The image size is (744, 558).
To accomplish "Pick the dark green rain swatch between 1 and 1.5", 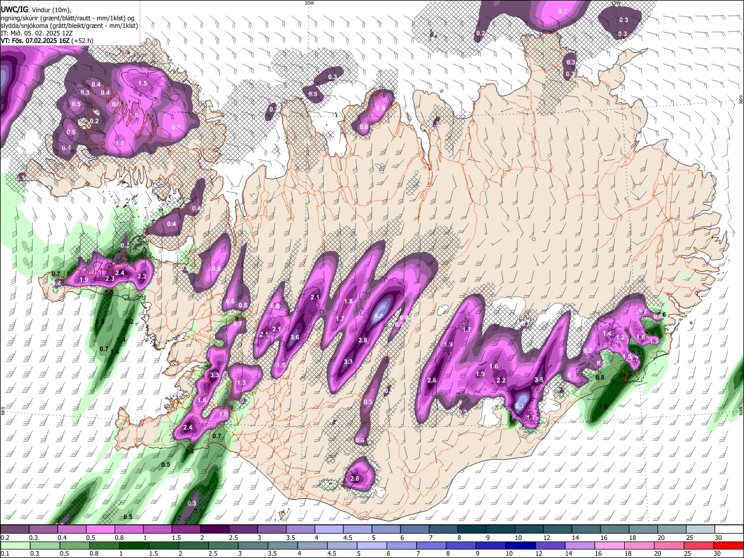I will tap(134, 545).
